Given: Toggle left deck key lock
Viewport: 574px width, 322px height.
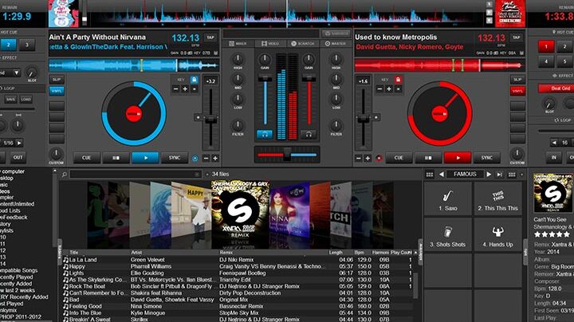Looking at the screenshot, I should (194, 80).
